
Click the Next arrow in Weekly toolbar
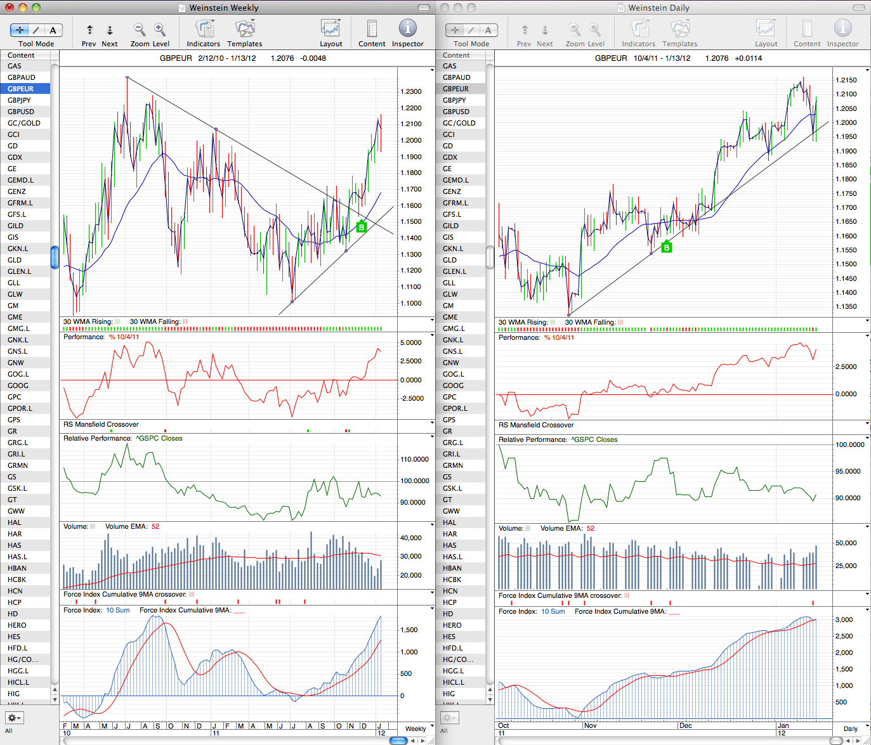(x=110, y=30)
